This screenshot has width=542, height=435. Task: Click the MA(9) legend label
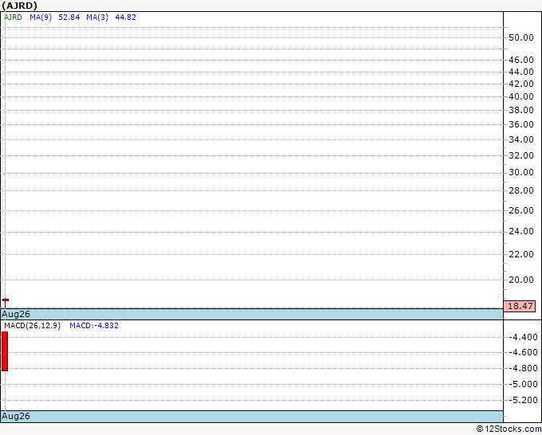tap(41, 18)
